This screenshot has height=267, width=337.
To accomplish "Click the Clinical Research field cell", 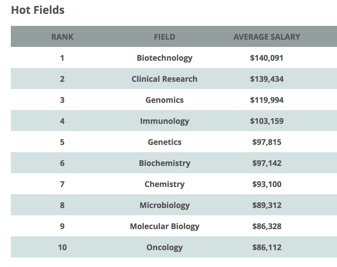I will point(164,79).
